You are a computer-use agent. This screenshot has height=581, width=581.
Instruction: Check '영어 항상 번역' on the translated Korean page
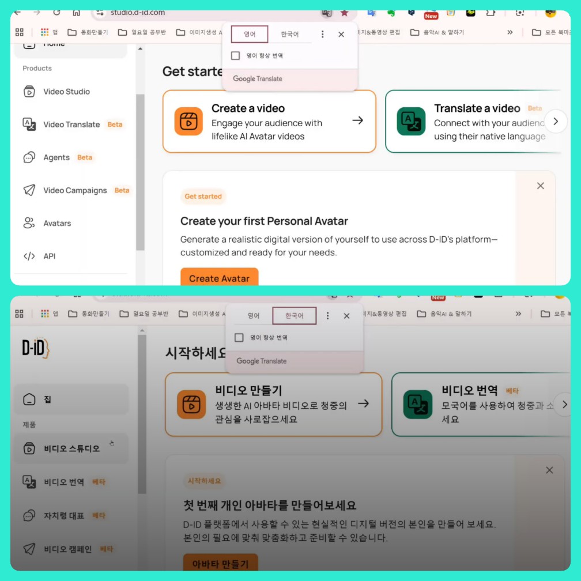point(239,338)
